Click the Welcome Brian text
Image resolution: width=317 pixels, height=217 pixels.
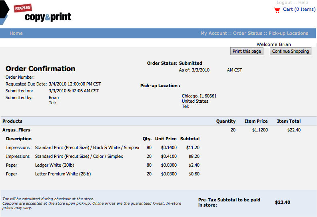(274, 44)
